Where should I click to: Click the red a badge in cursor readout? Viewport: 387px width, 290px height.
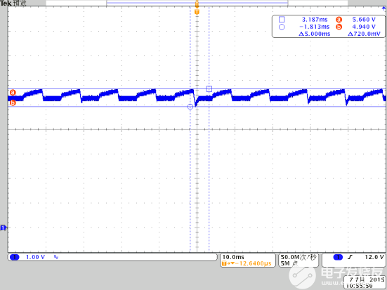click(339, 20)
